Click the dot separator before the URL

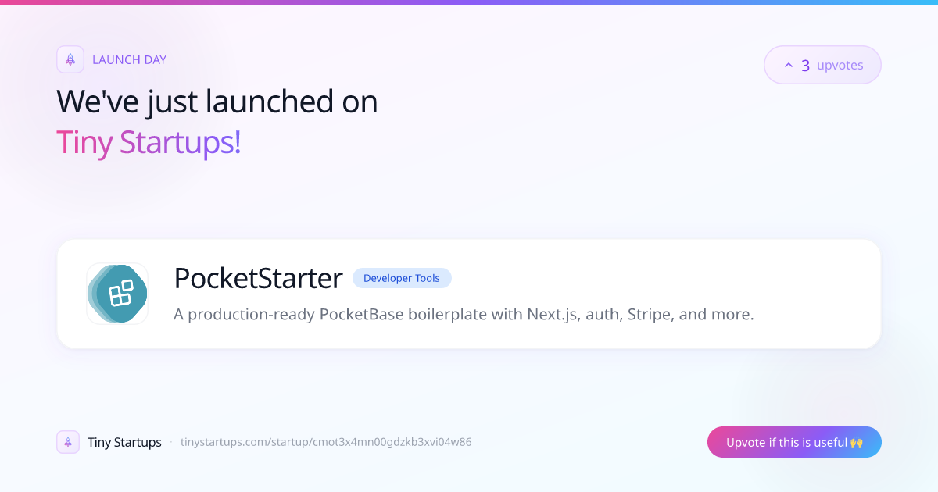(x=171, y=442)
